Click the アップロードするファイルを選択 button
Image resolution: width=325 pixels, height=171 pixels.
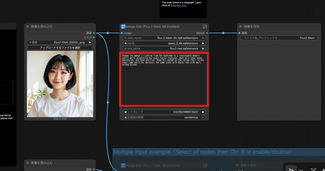tap(60, 48)
